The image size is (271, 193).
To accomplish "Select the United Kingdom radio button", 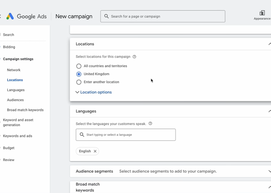I will (x=79, y=74).
